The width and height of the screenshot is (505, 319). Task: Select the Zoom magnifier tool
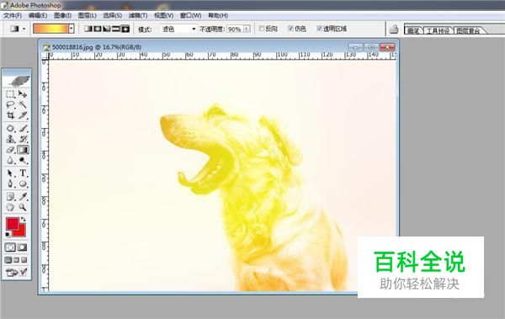point(23,207)
